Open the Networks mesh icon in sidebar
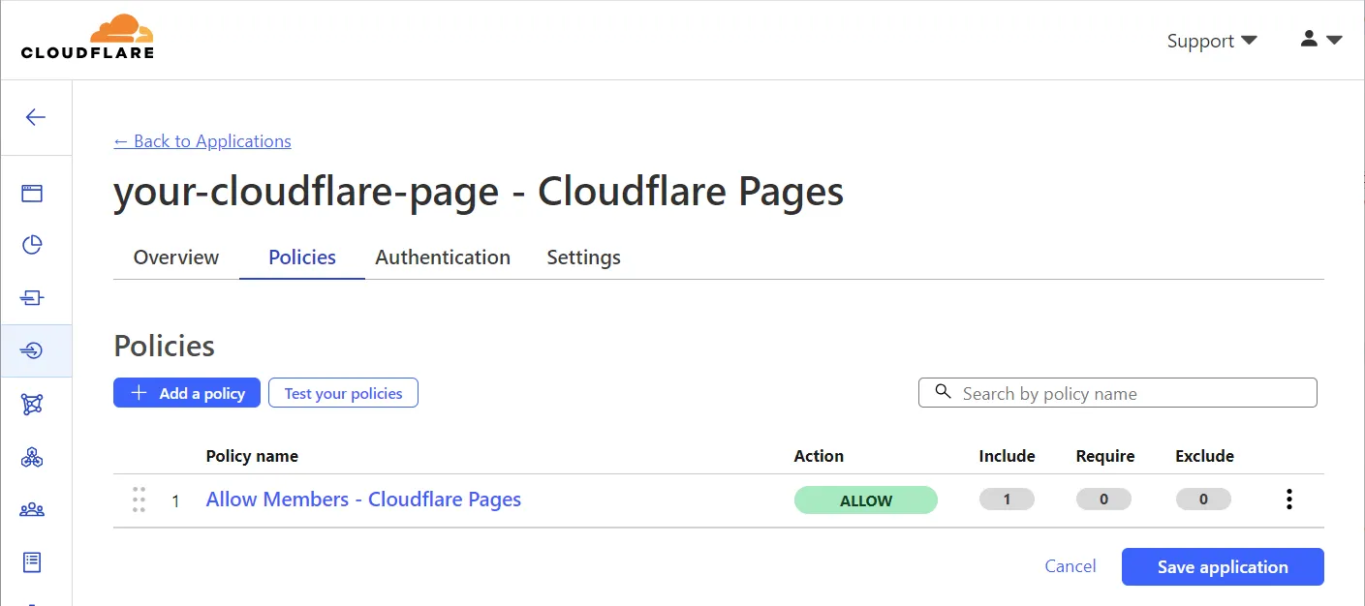Screen dimensions: 1365x606 coord(33,404)
